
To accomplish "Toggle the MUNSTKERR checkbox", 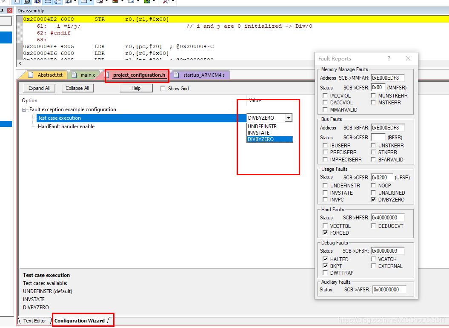I will [x=373, y=95].
